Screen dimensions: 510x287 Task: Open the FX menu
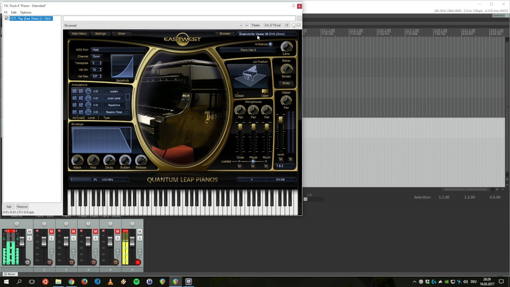click(6, 12)
